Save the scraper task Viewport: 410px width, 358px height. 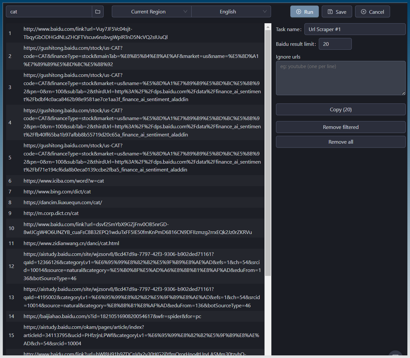[337, 12]
